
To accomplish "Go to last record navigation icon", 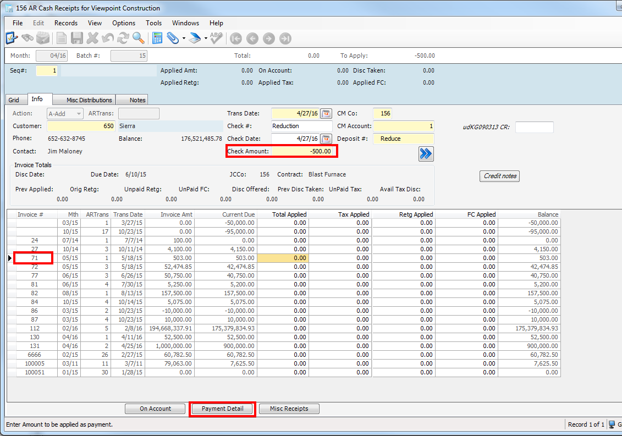I will [285, 38].
